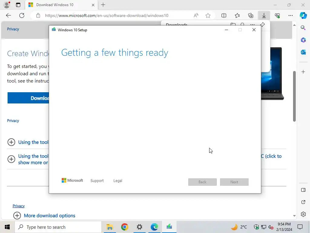Click the Privacy link in the page header

click(x=13, y=29)
